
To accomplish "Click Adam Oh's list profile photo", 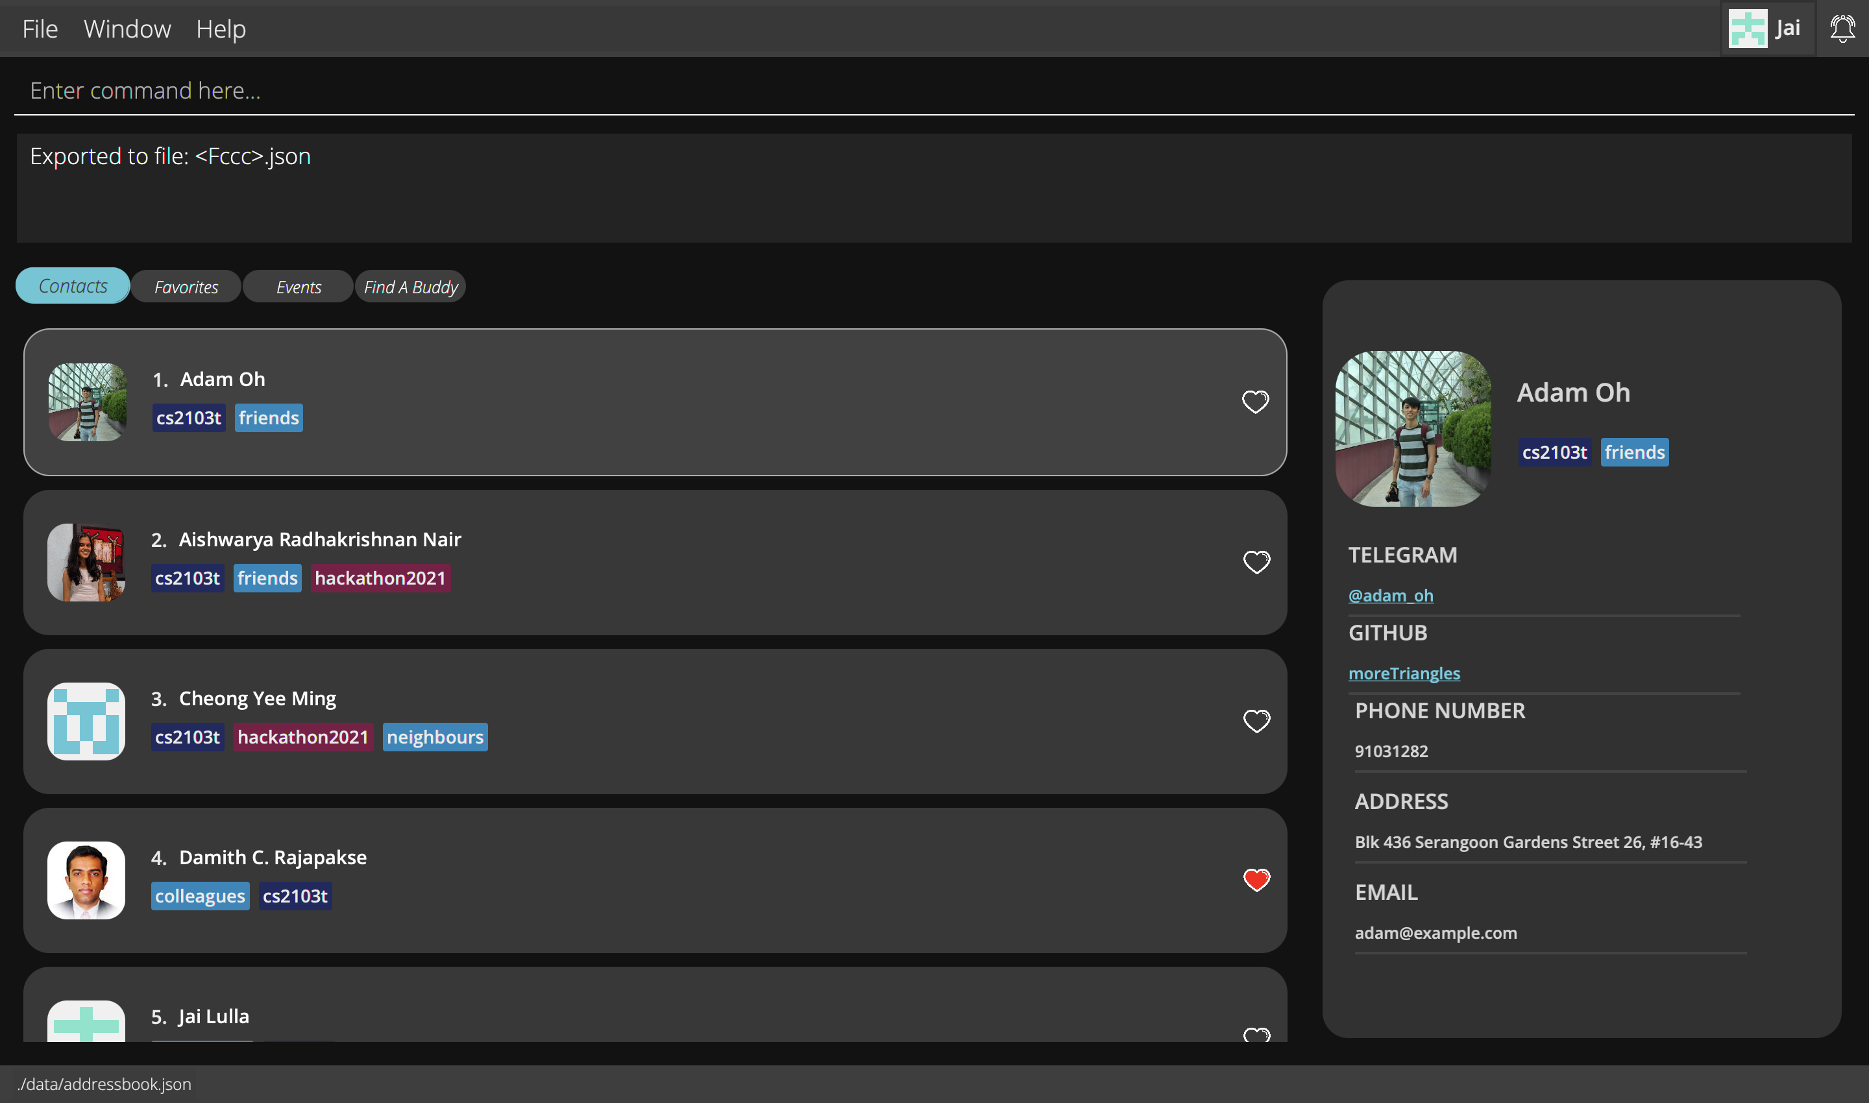I will pyautogui.click(x=87, y=402).
